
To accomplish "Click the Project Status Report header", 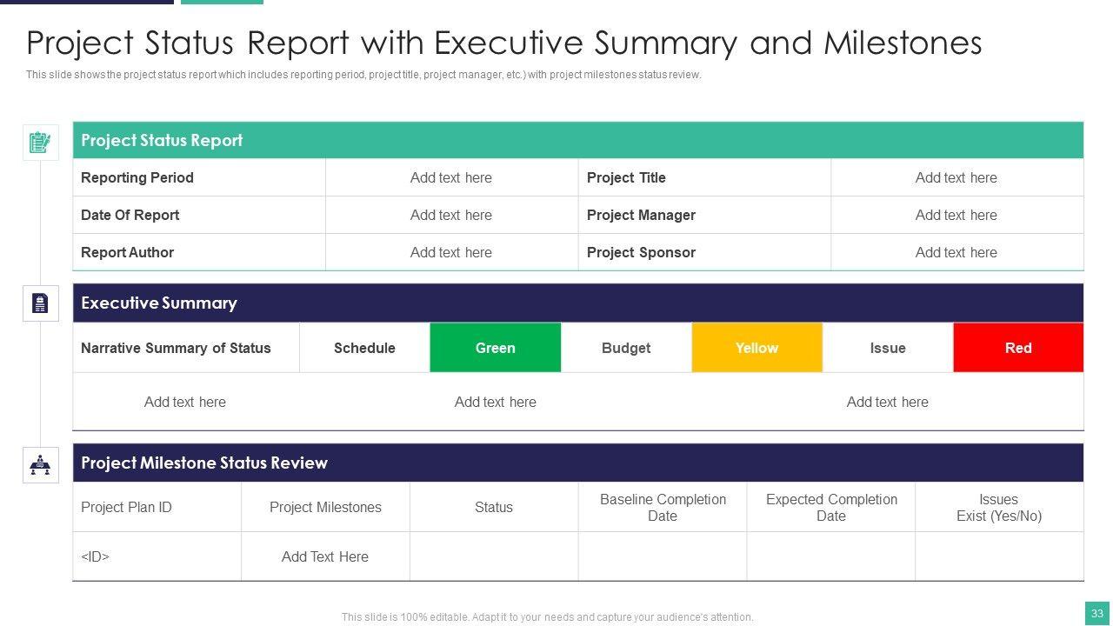I will [x=162, y=141].
